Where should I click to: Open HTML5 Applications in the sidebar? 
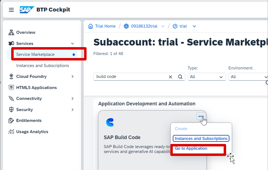(36, 87)
